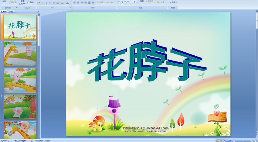Switch to the Outline (大纲) pane tab
258x142 pixels.
point(11,12)
